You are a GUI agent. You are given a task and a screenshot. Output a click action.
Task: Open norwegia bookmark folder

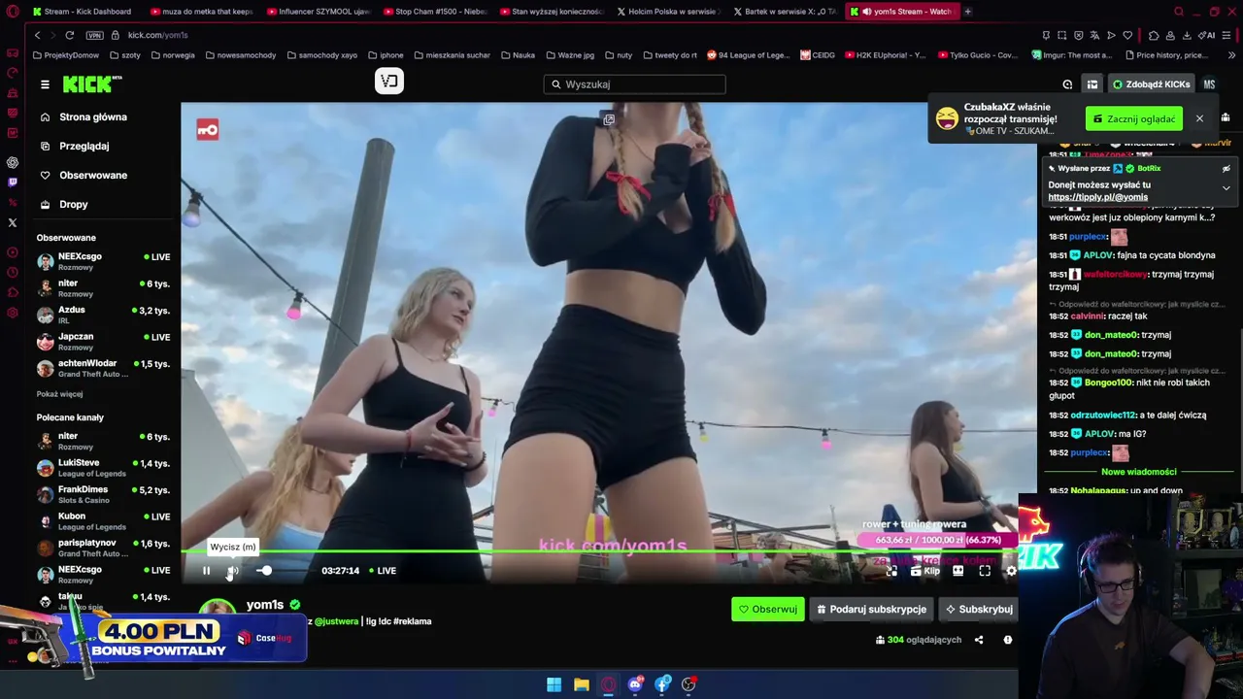[x=173, y=55]
